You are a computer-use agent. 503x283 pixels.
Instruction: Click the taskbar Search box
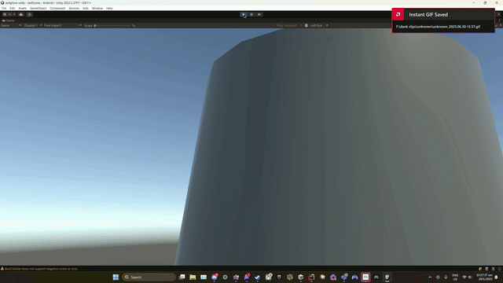tap(149, 277)
